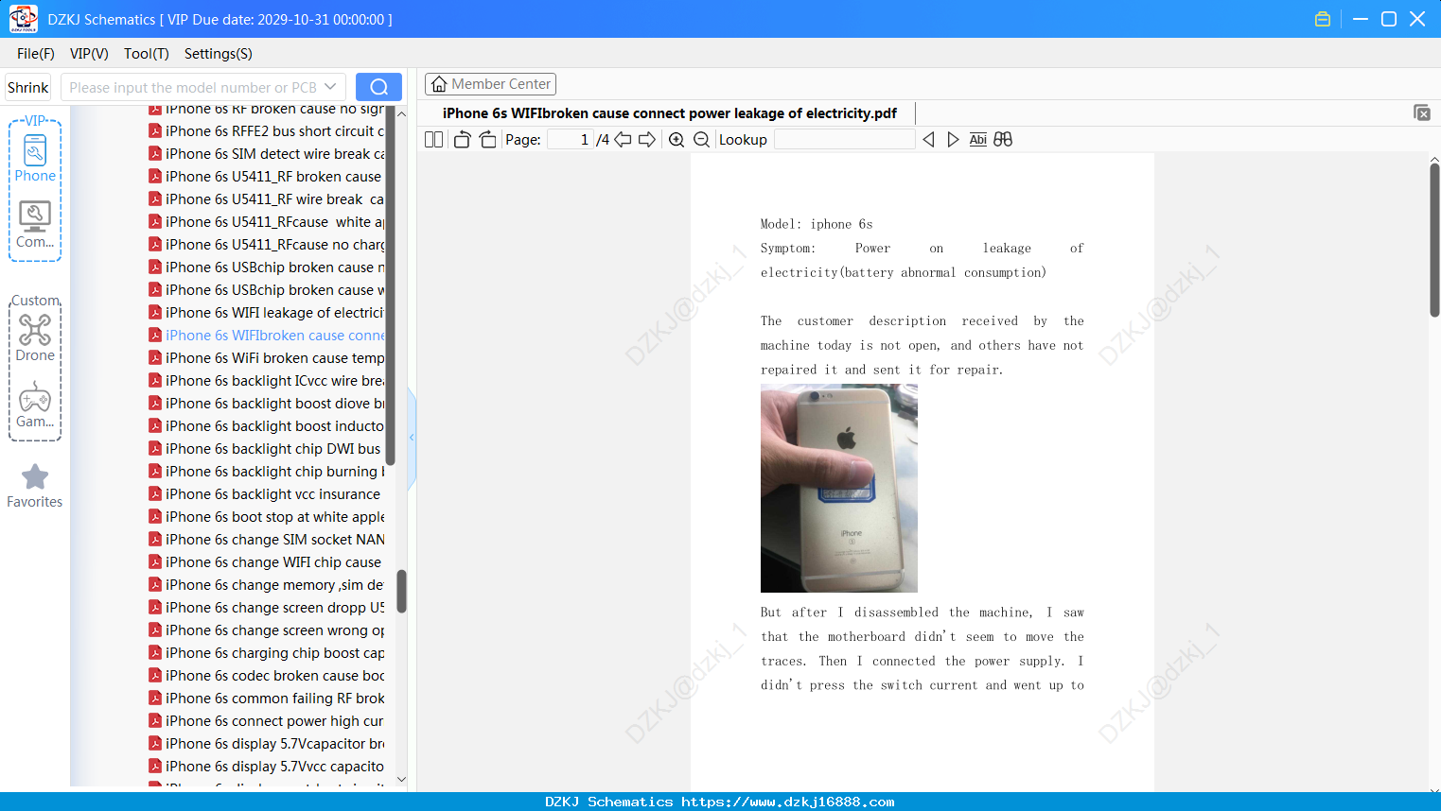The image size is (1441, 811).
Task: Click the Shrink button
Action: click(28, 87)
